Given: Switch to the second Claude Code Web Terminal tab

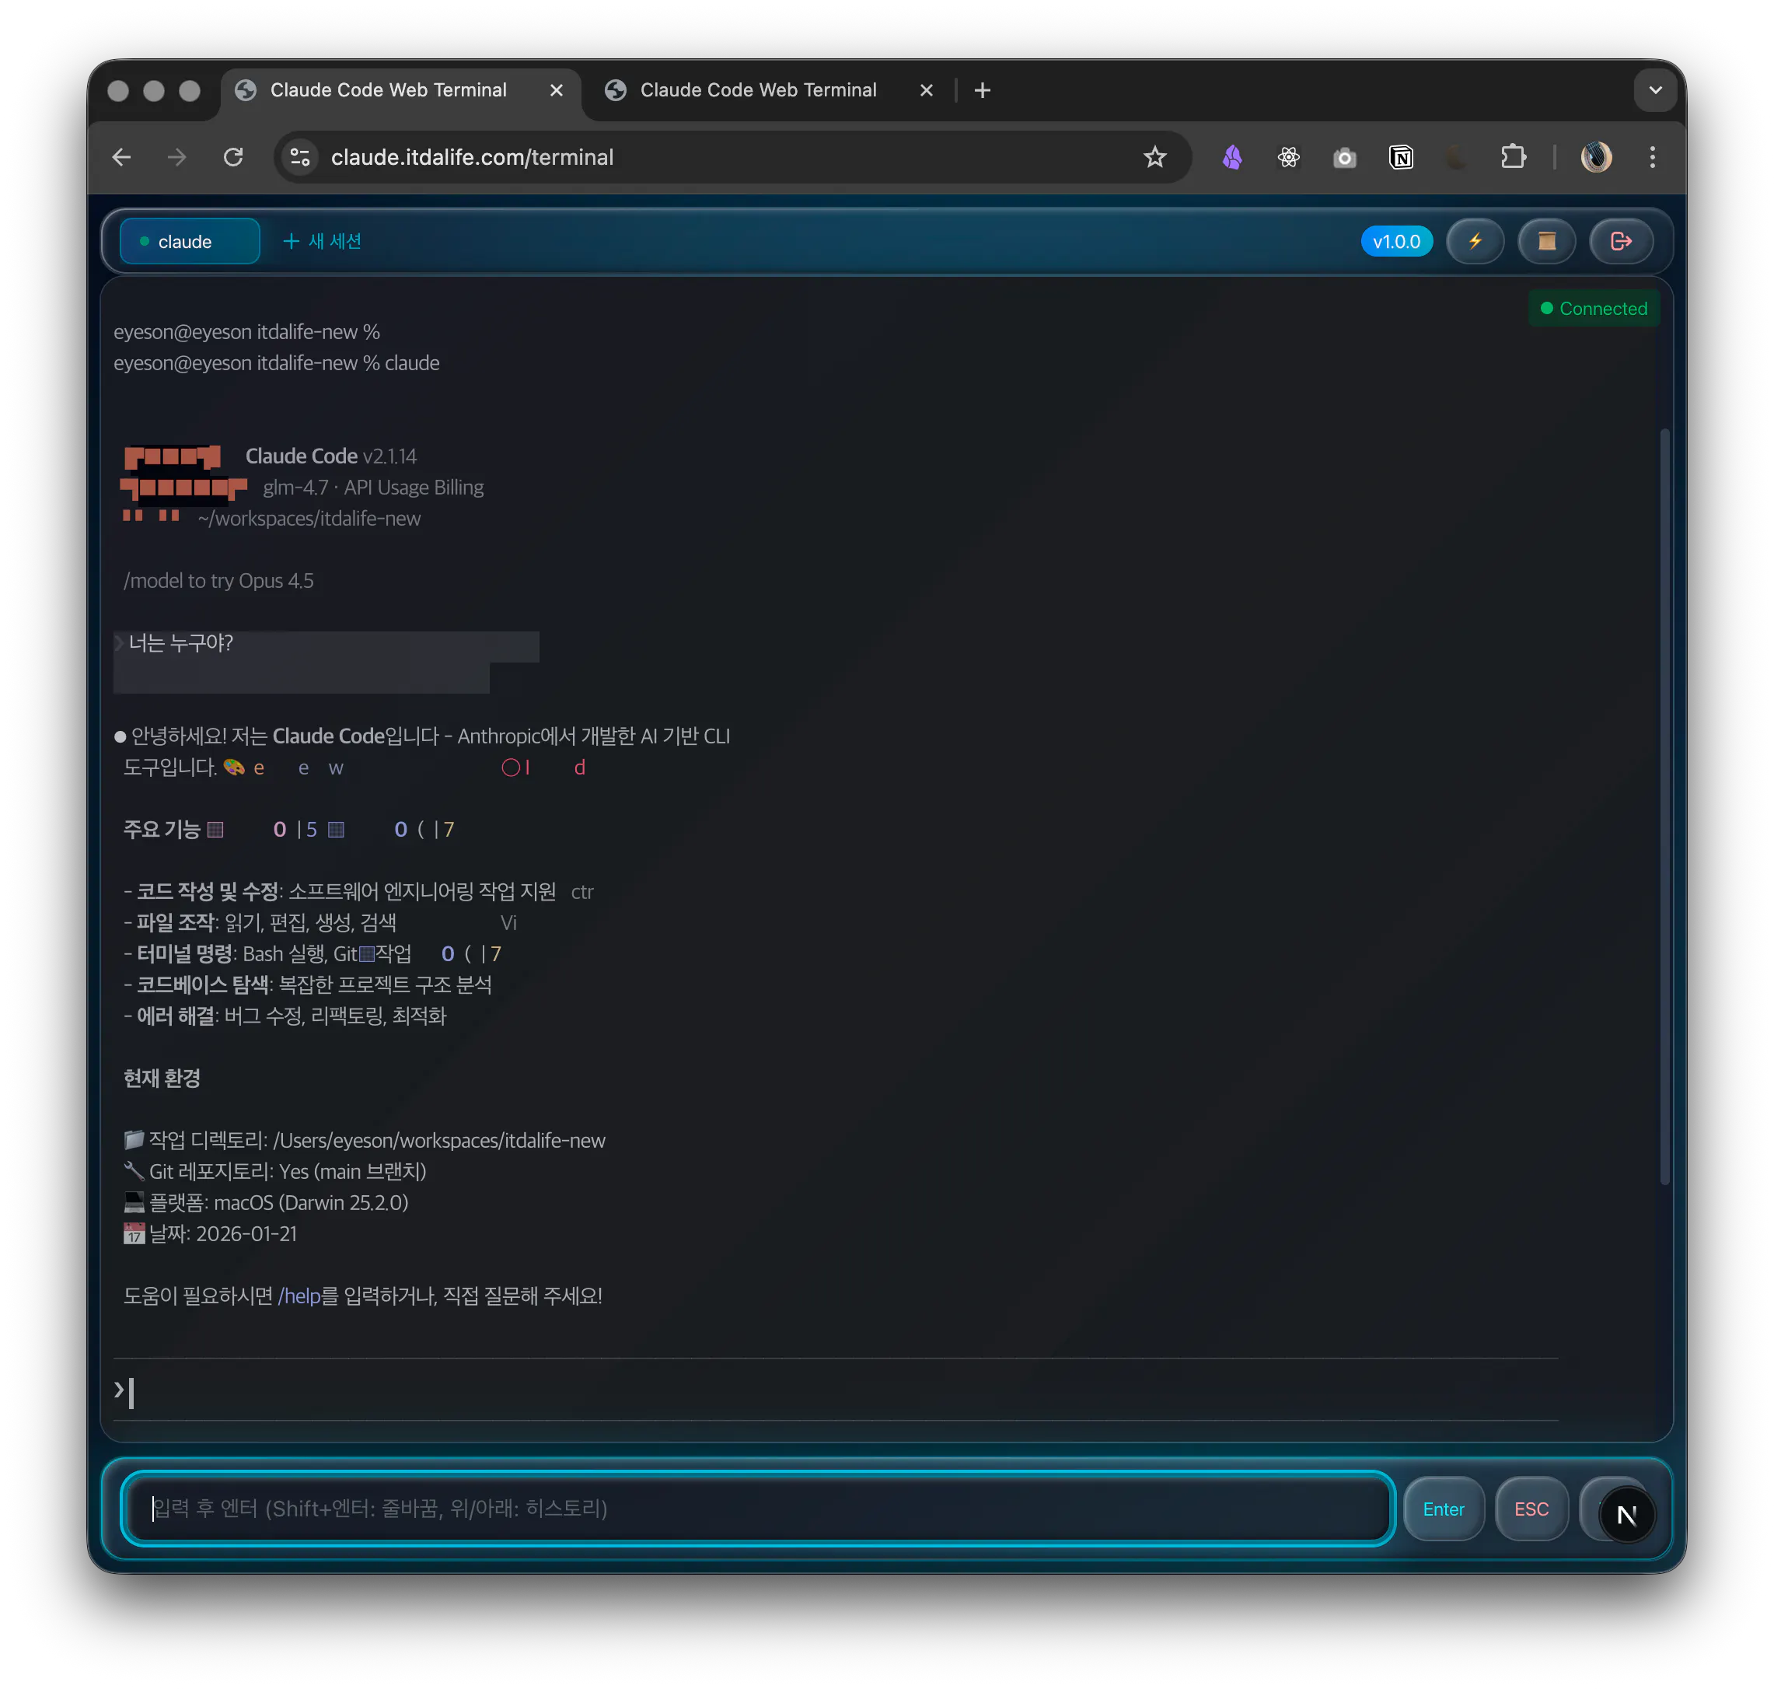Looking at the screenshot, I should [758, 90].
